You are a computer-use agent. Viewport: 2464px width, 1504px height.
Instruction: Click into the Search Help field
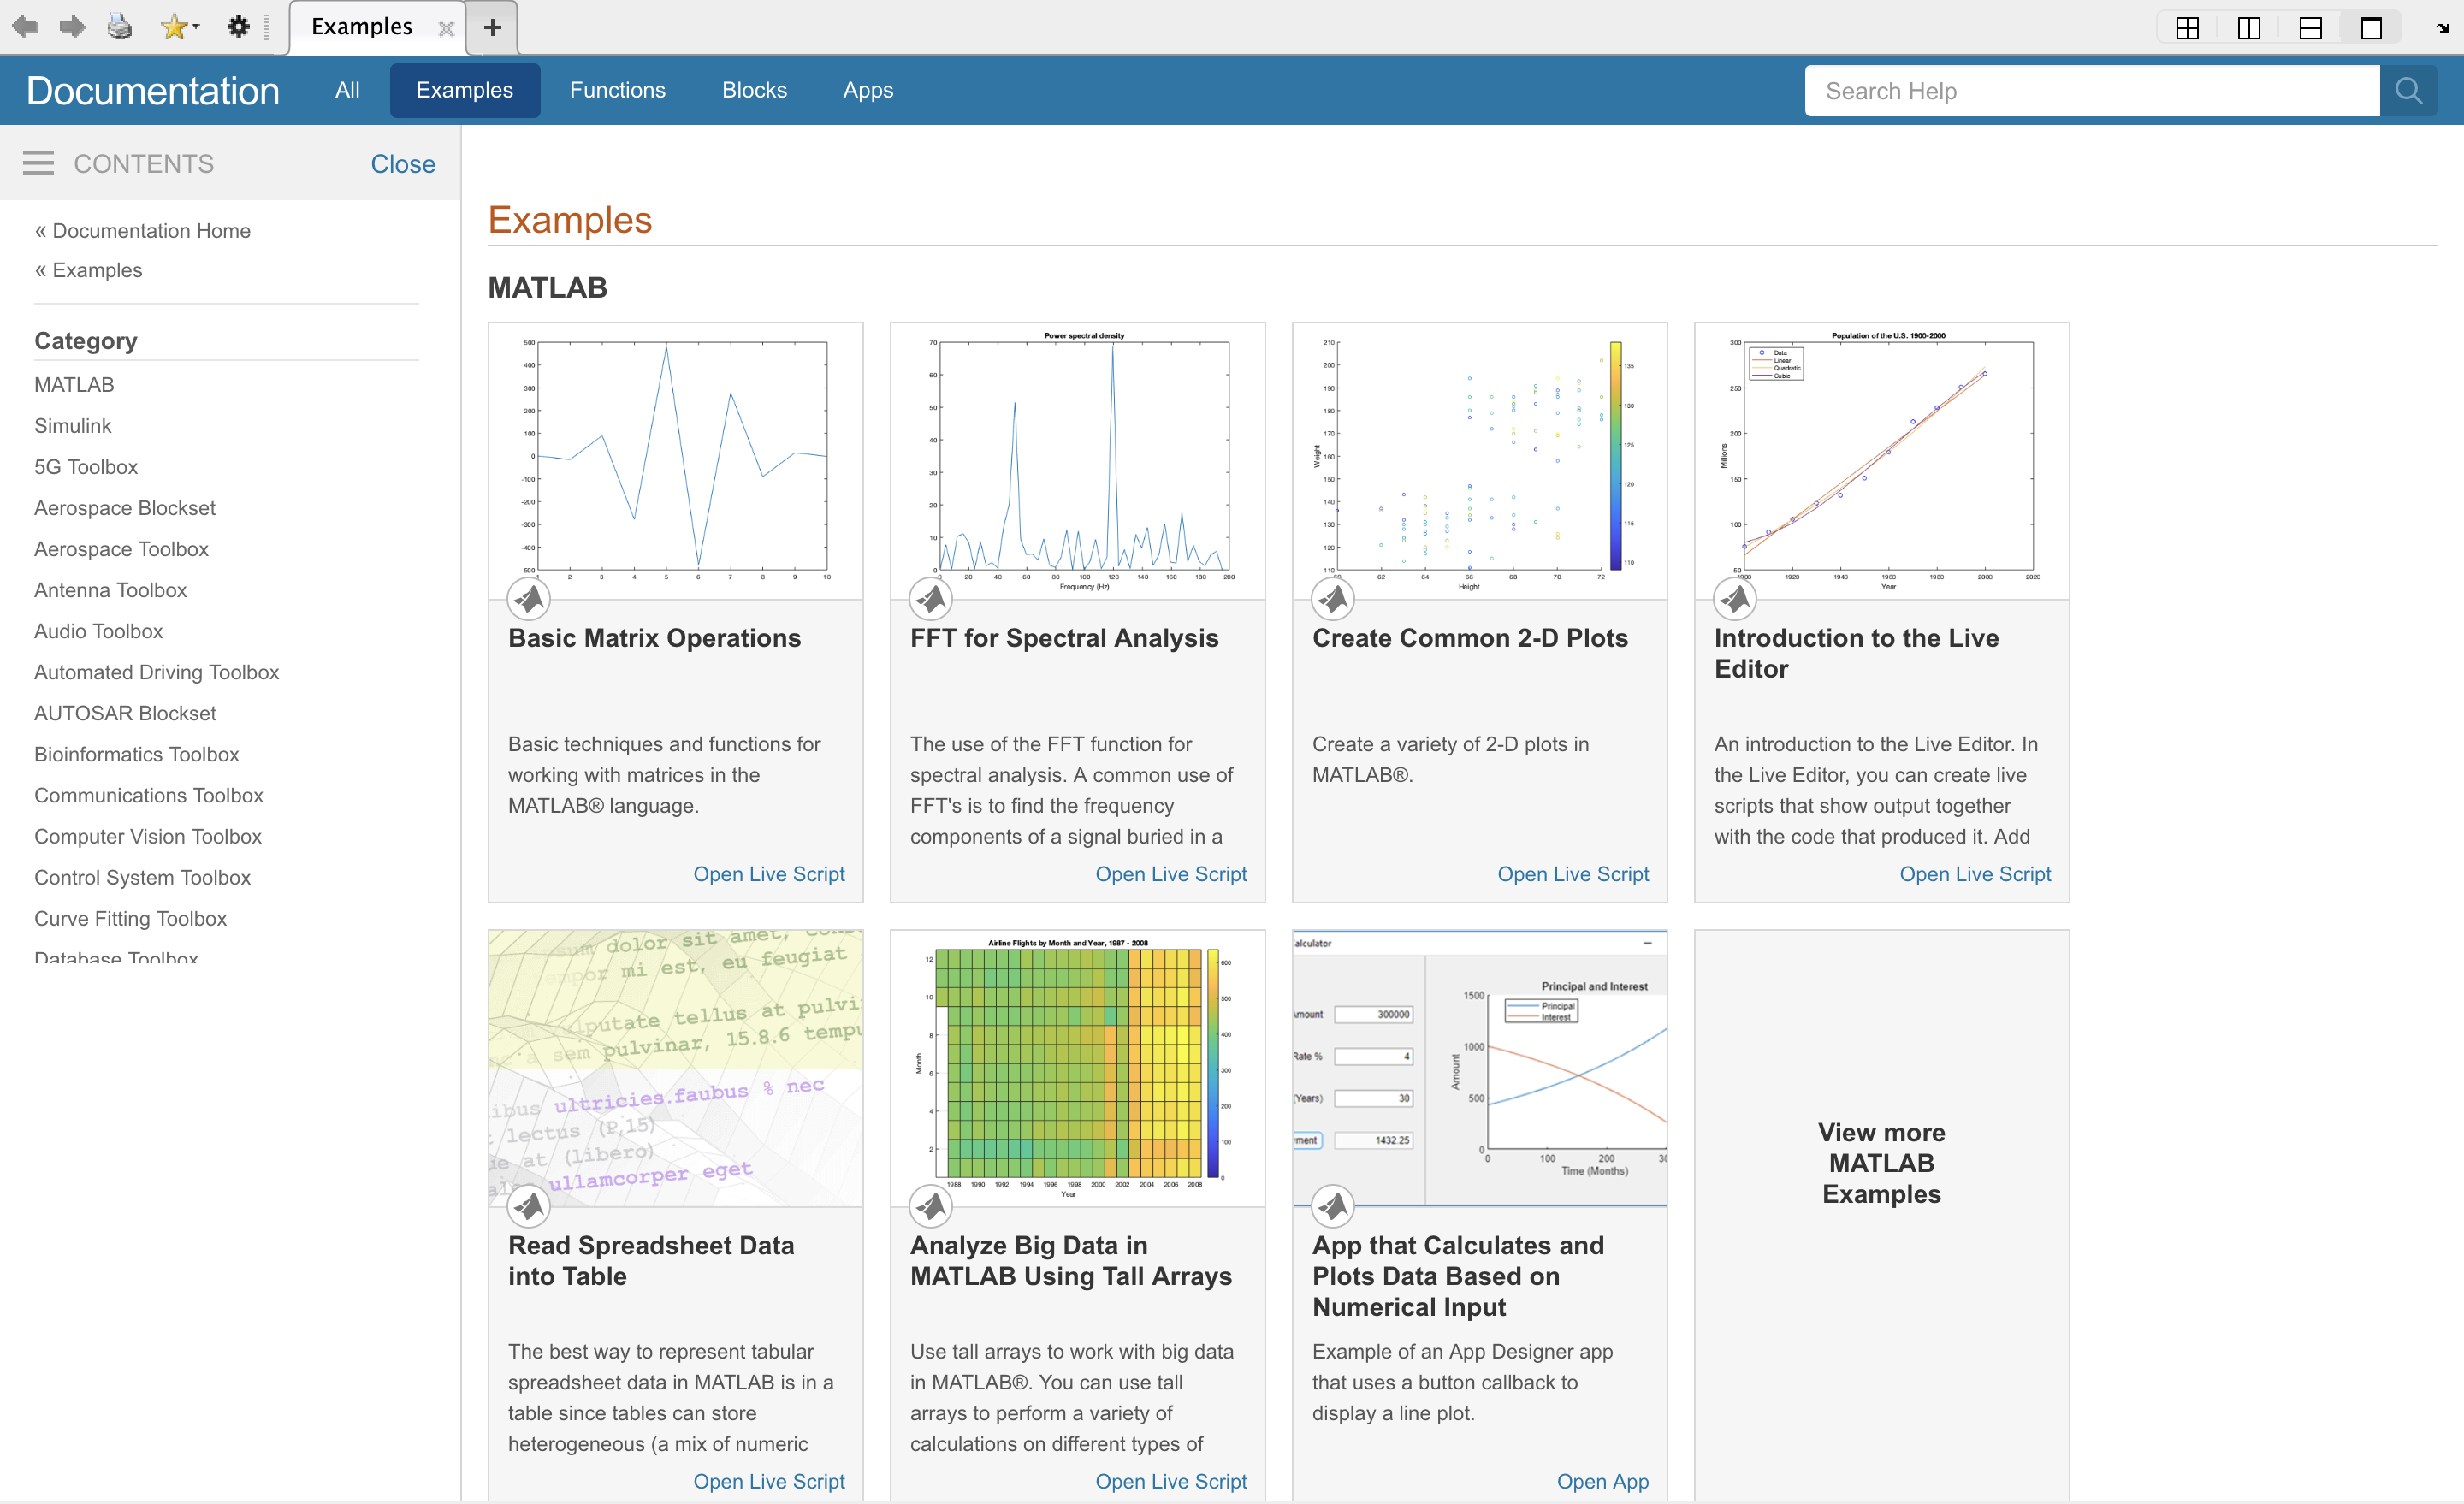[x=2092, y=91]
